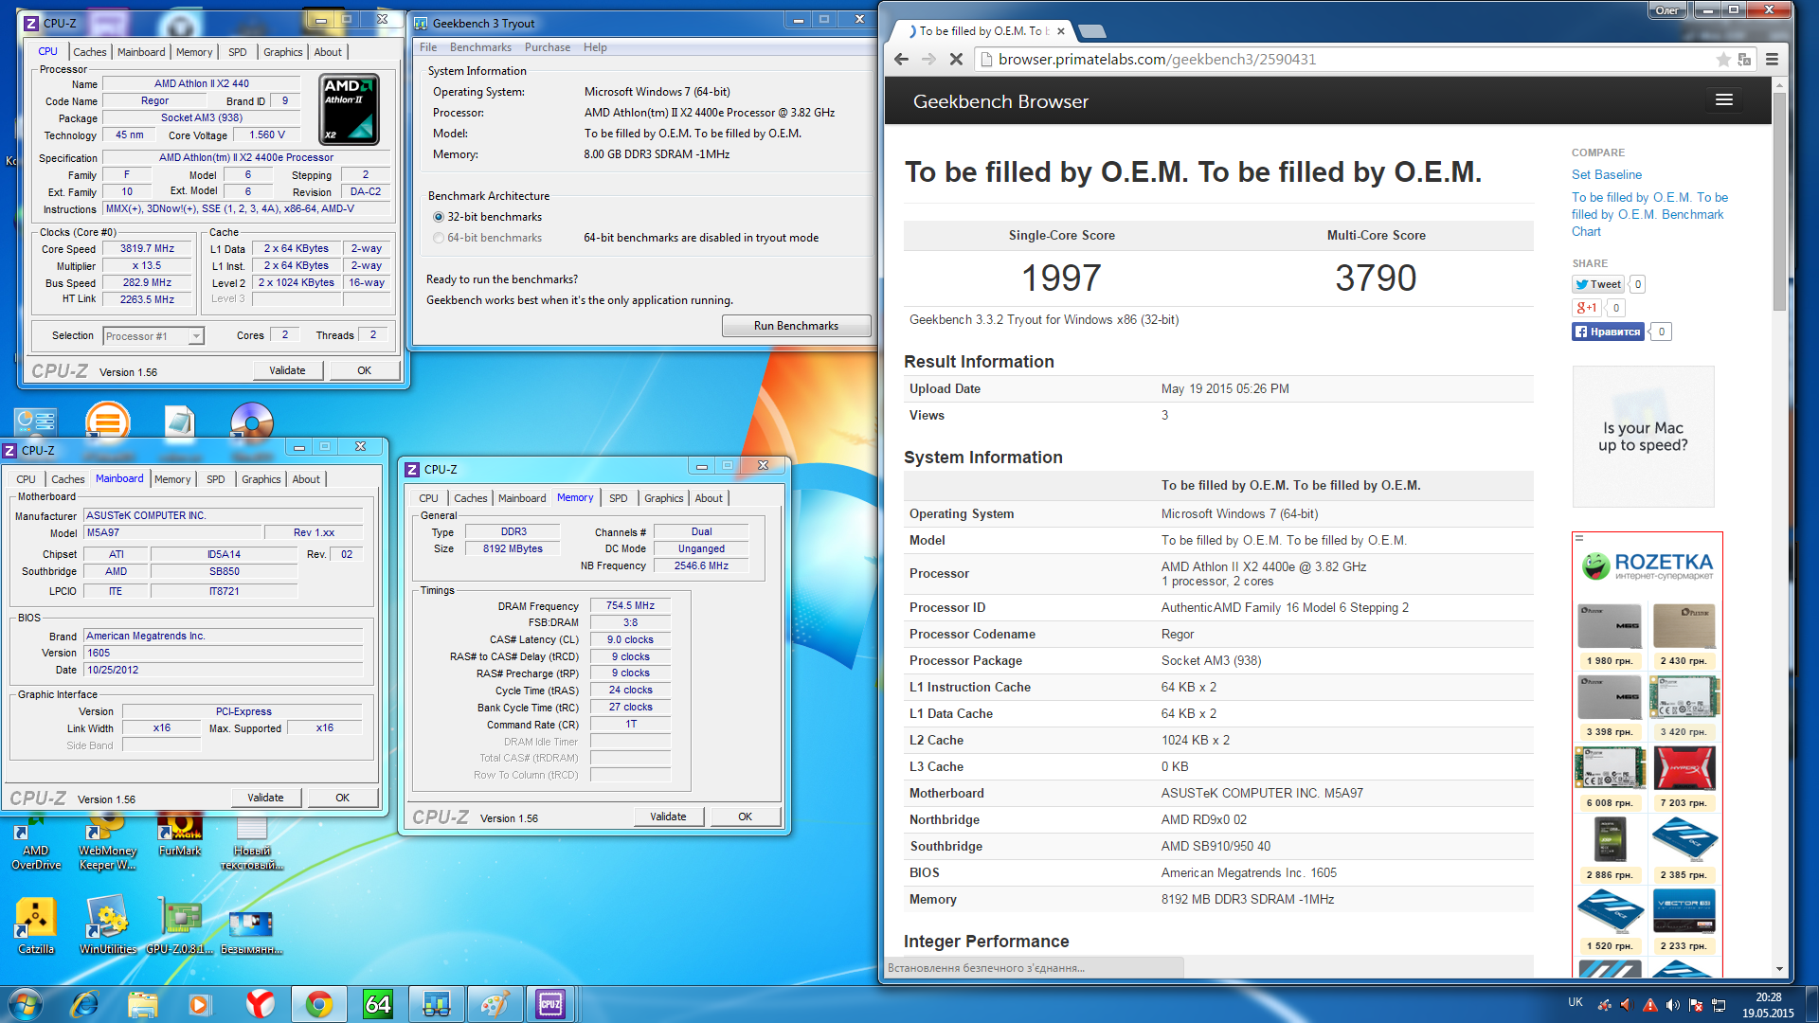
Task: Switch to Chrome in the taskbar
Action: (318, 1004)
